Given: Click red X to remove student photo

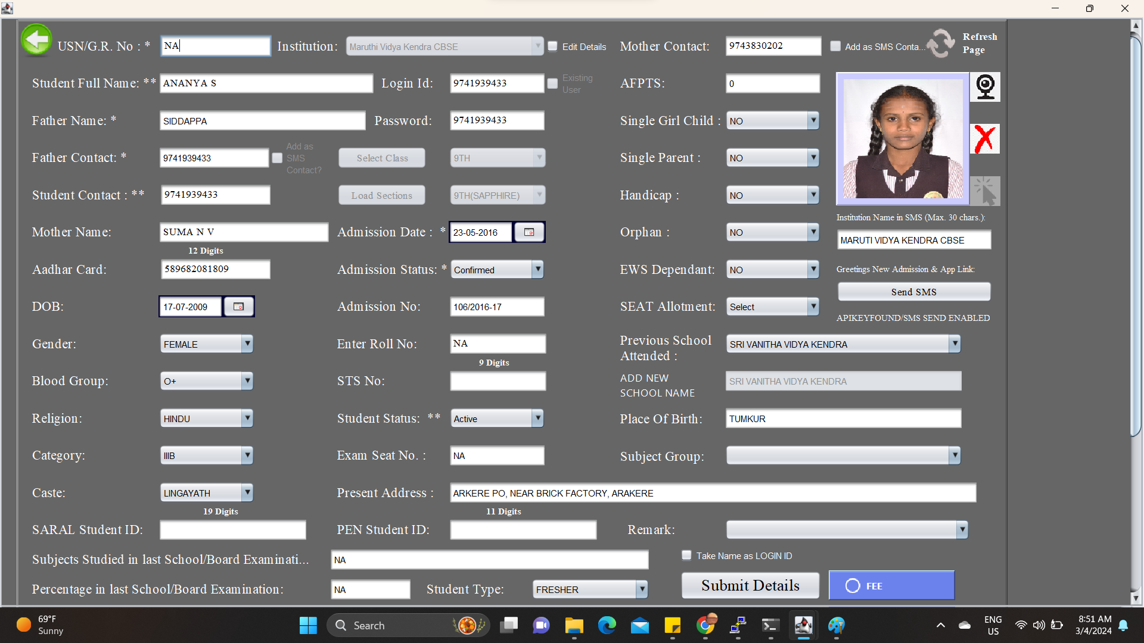Looking at the screenshot, I should pyautogui.click(x=984, y=139).
